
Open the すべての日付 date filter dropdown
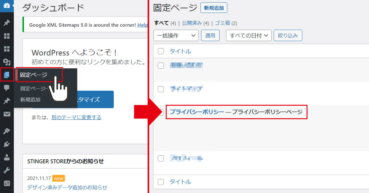(248, 36)
